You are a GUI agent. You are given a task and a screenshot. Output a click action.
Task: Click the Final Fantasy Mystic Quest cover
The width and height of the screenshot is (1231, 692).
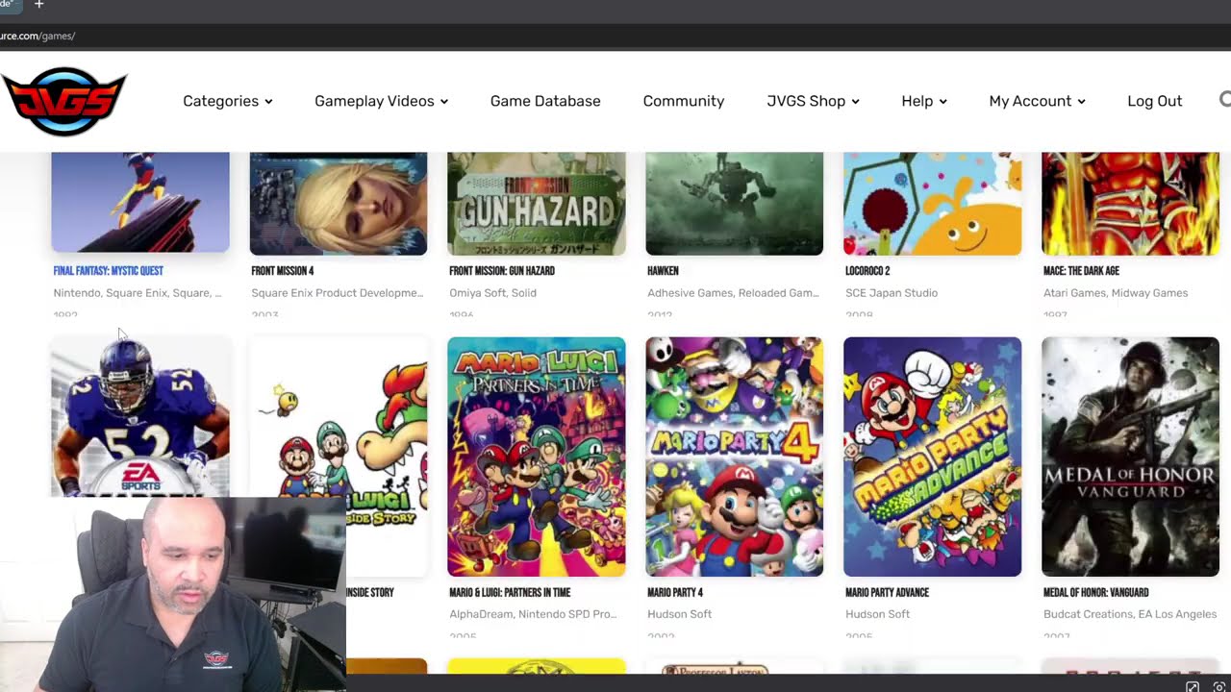[x=140, y=202]
